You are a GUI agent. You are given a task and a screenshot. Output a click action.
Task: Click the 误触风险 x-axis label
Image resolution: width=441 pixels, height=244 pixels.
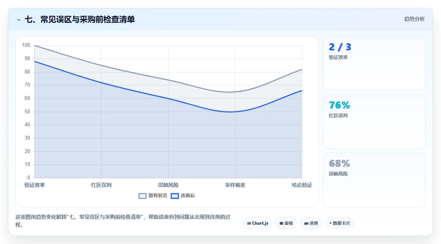pos(168,185)
